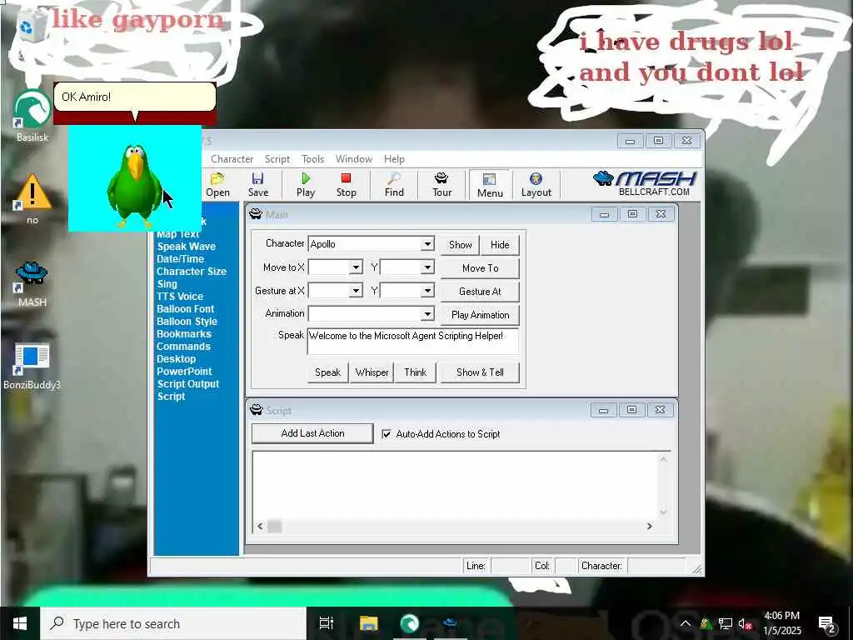Viewport: 853px width, 640px height.
Task: Expand the Animation dropdown list
Action: [x=427, y=314]
